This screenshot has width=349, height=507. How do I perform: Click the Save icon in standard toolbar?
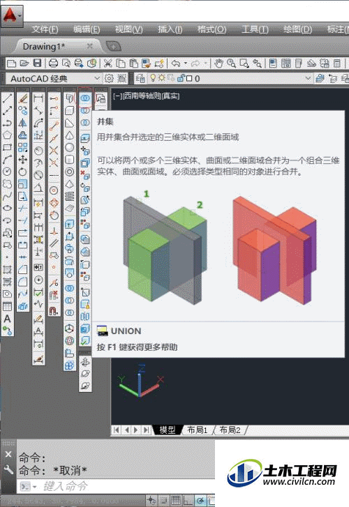pos(38,63)
